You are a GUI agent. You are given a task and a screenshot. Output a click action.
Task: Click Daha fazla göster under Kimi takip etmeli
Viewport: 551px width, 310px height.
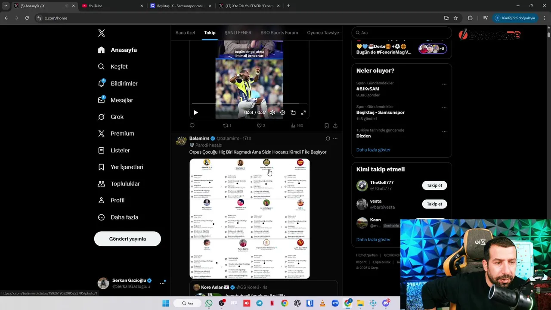[x=373, y=239]
